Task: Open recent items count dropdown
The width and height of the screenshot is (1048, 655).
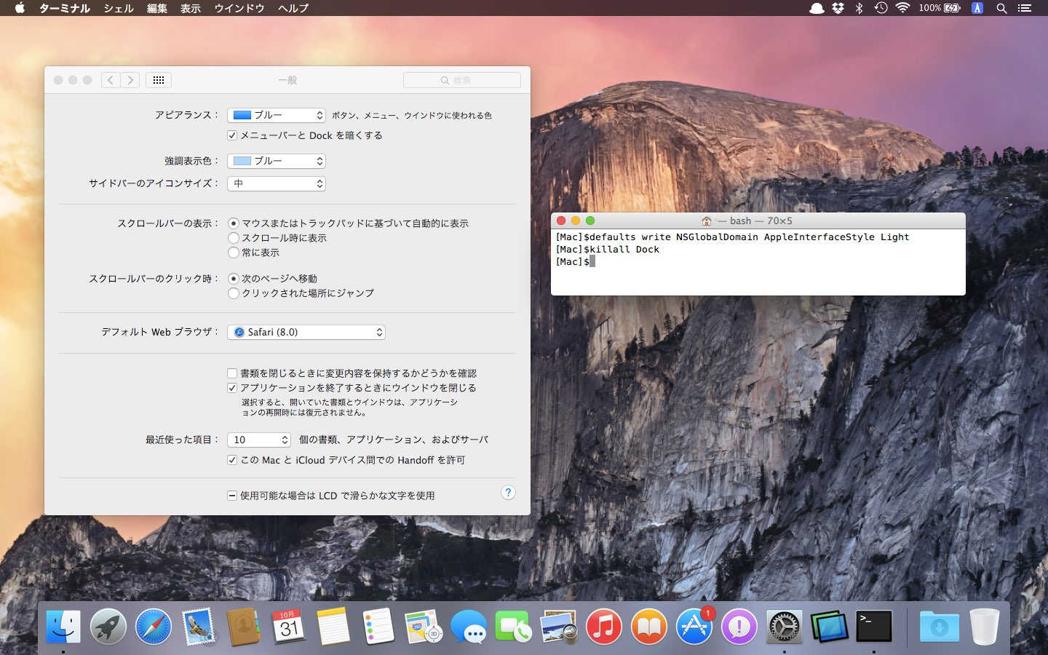Action: pyautogui.click(x=259, y=440)
